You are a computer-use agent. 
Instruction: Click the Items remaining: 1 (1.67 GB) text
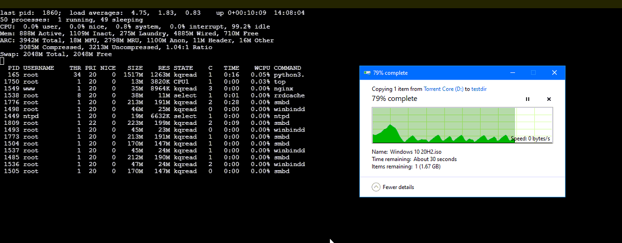(406, 167)
